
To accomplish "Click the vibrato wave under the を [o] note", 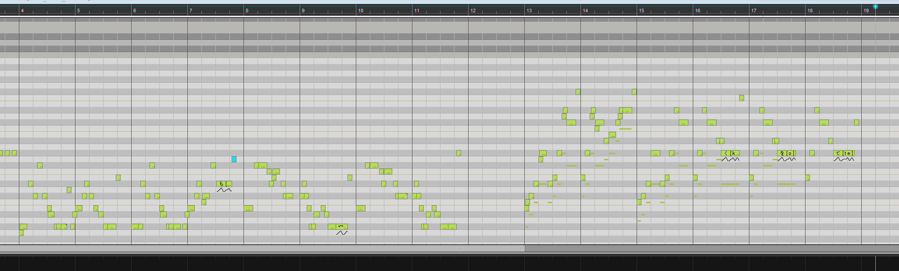I will 786,159.
